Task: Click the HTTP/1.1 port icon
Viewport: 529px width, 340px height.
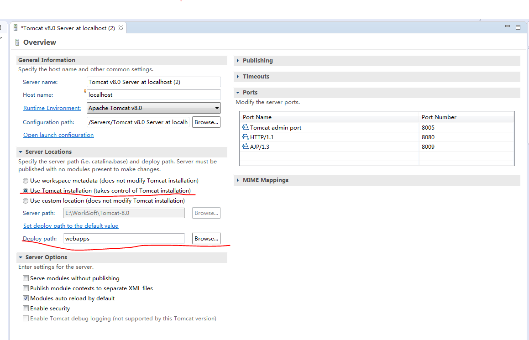Action: coord(245,137)
